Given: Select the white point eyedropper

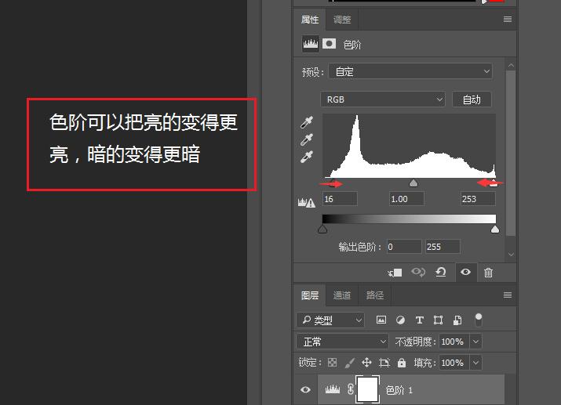Looking at the screenshot, I should (x=307, y=157).
